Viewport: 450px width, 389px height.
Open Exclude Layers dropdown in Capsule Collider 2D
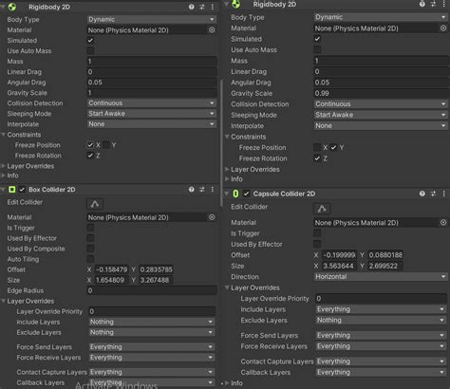point(381,320)
